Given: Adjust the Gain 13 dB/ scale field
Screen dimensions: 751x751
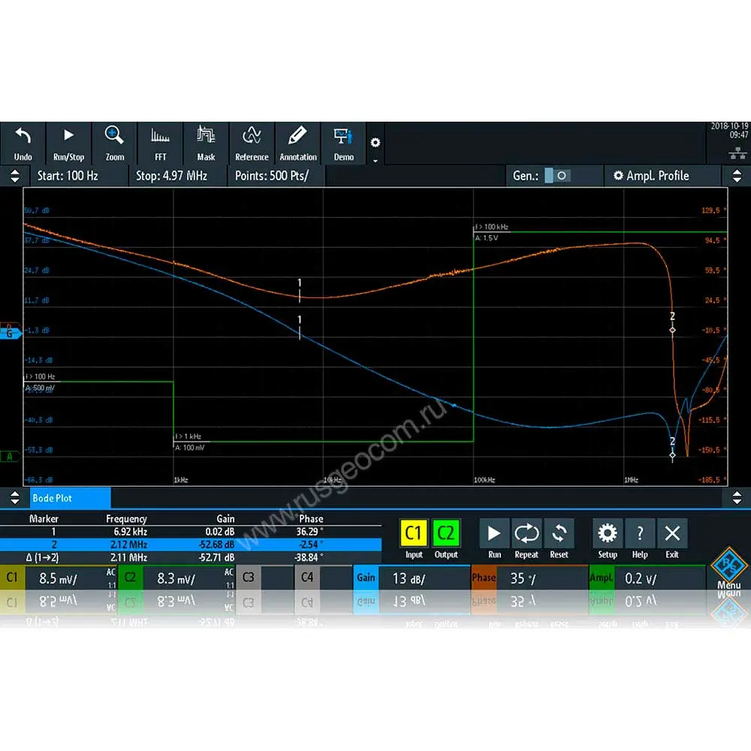Looking at the screenshot, I should (409, 578).
